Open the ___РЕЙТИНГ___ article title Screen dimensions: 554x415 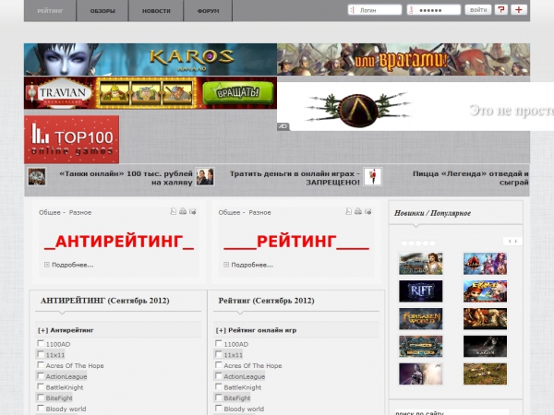tap(296, 242)
